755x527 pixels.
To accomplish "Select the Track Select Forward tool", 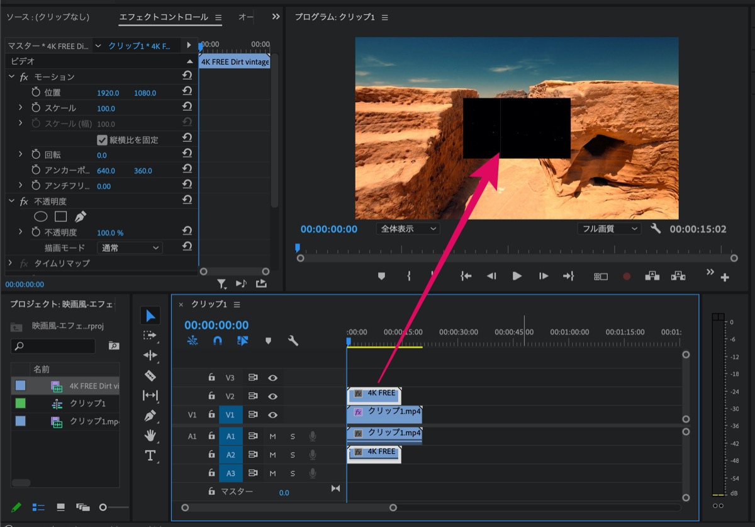I will pos(150,335).
